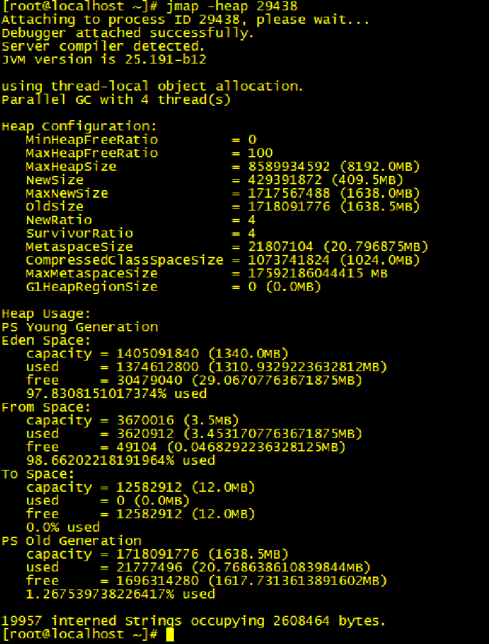Click the To Space label
The image size is (489, 644).
39,474
